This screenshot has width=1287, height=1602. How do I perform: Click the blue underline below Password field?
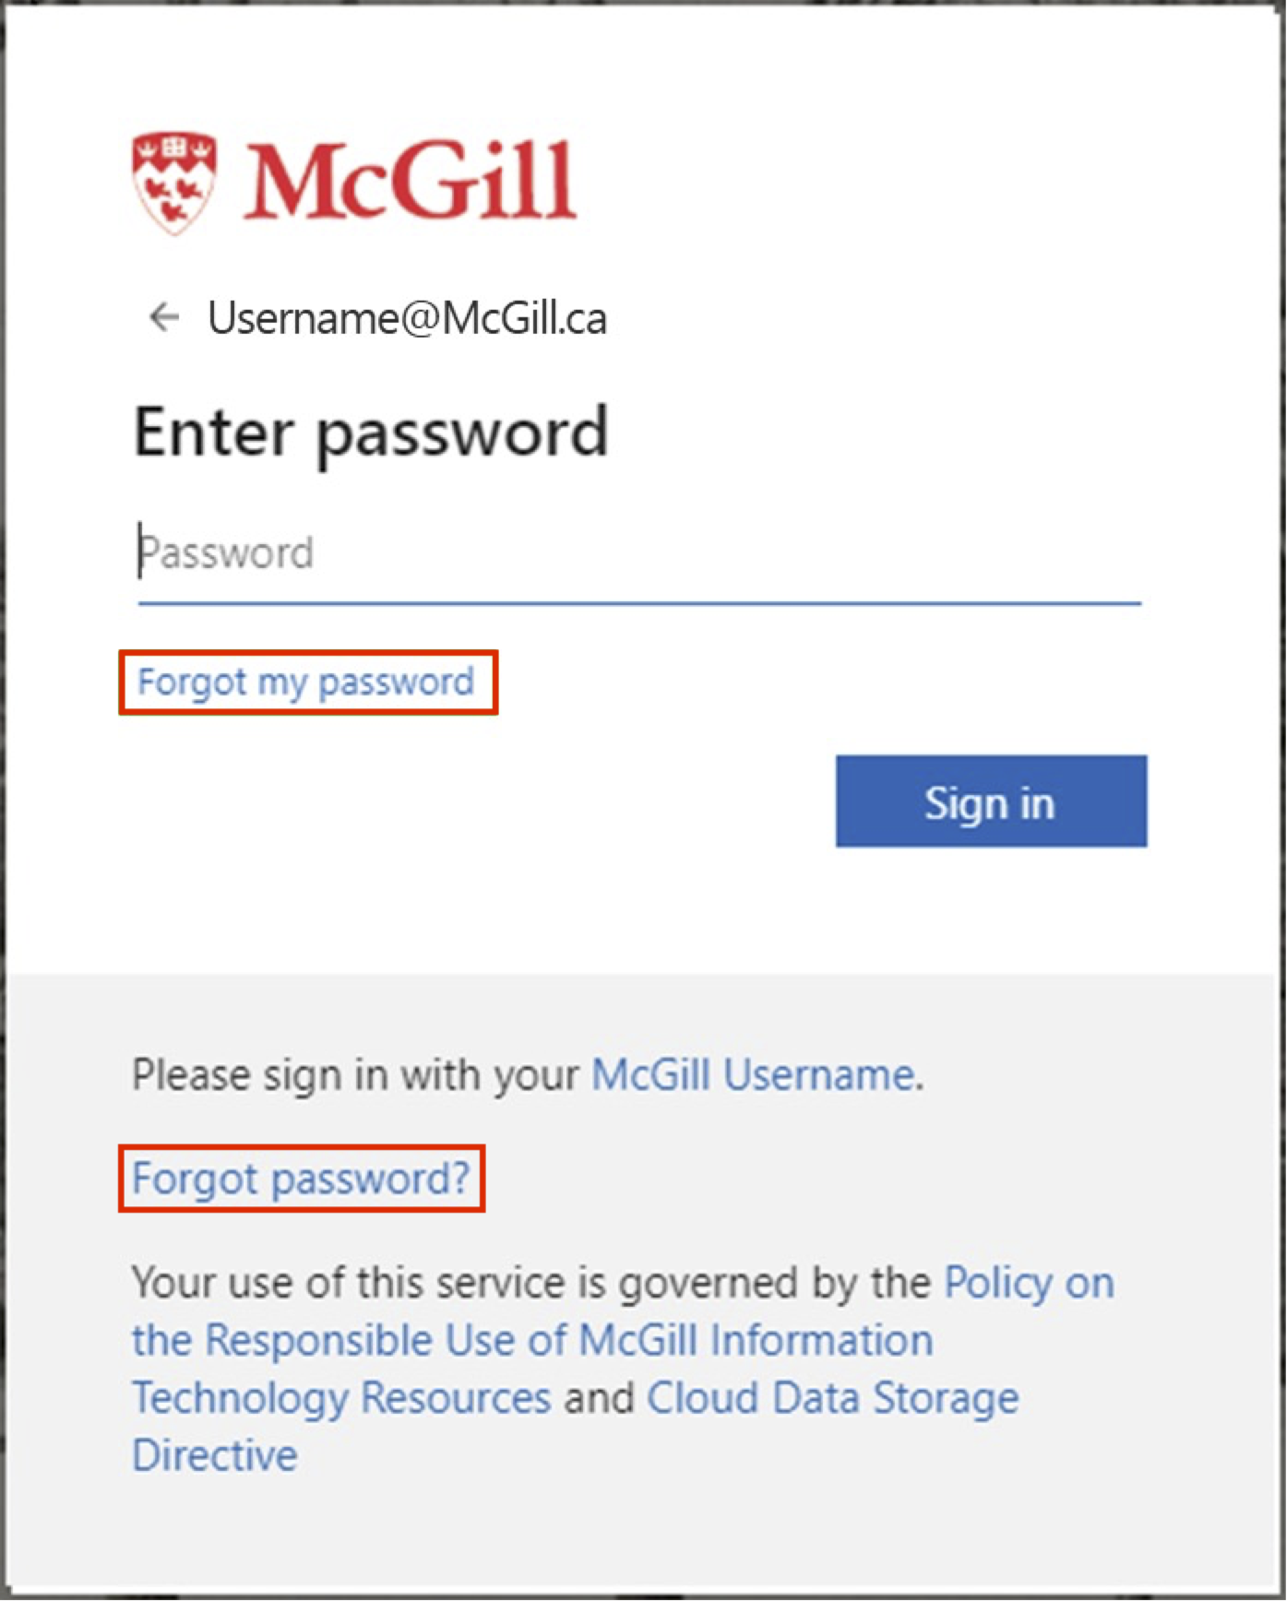coord(638,603)
